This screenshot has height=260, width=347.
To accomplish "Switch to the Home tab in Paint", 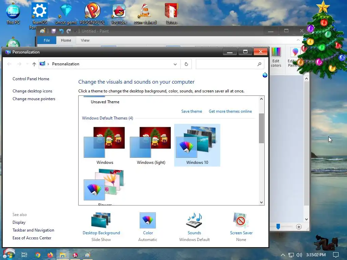I will (x=66, y=40).
